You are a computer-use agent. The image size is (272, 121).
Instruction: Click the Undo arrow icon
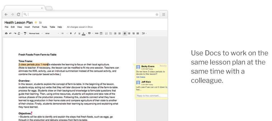pyautogui.click(x=11, y=33)
